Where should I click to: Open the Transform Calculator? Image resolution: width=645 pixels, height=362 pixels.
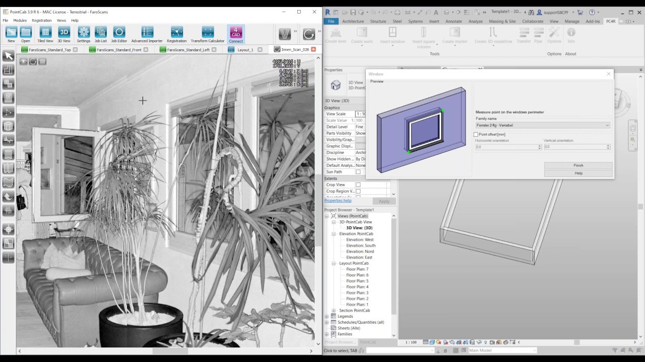click(x=208, y=33)
